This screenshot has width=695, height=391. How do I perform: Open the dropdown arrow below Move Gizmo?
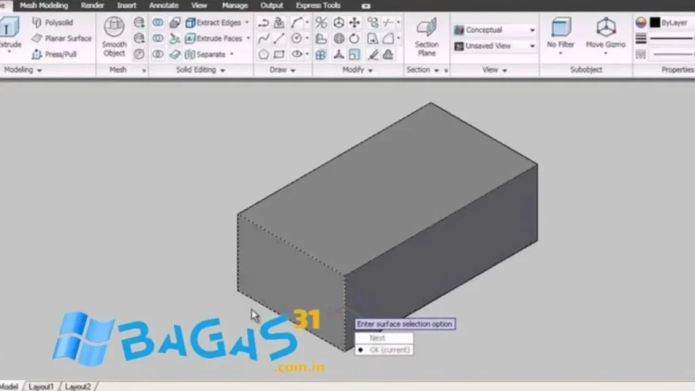tap(605, 54)
